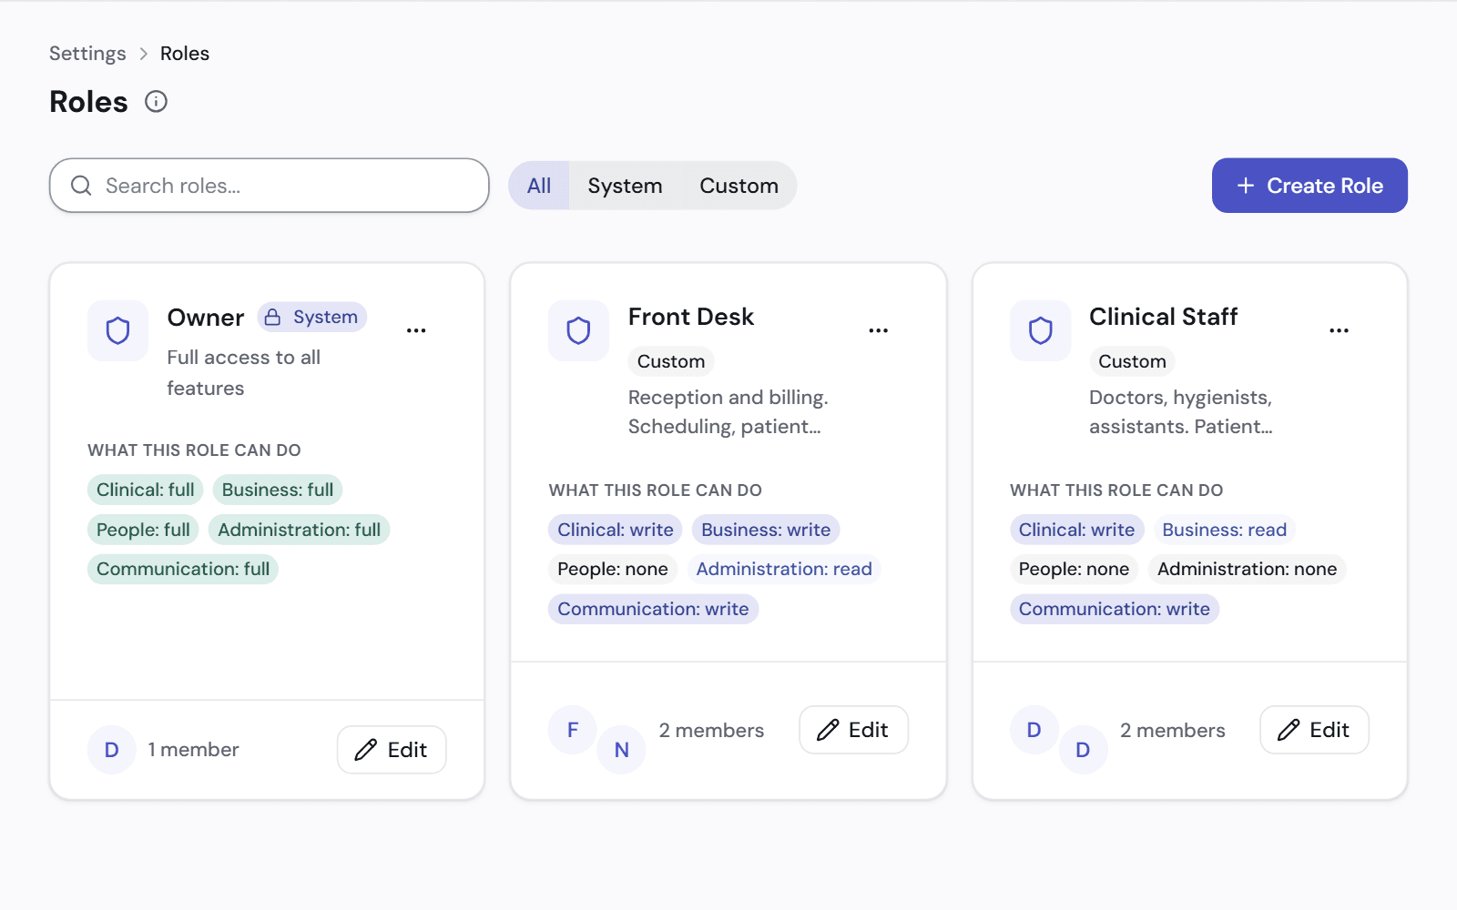The width and height of the screenshot is (1457, 910).
Task: Click the 'Business: full' permission chip
Action: [x=278, y=490]
